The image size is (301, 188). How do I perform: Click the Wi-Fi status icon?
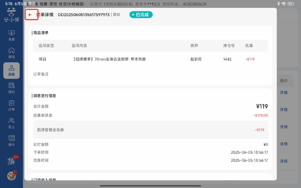tap(284, 4)
